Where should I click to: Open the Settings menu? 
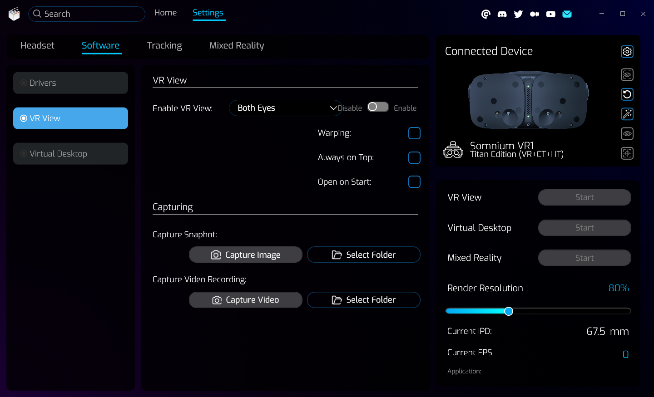click(x=208, y=13)
